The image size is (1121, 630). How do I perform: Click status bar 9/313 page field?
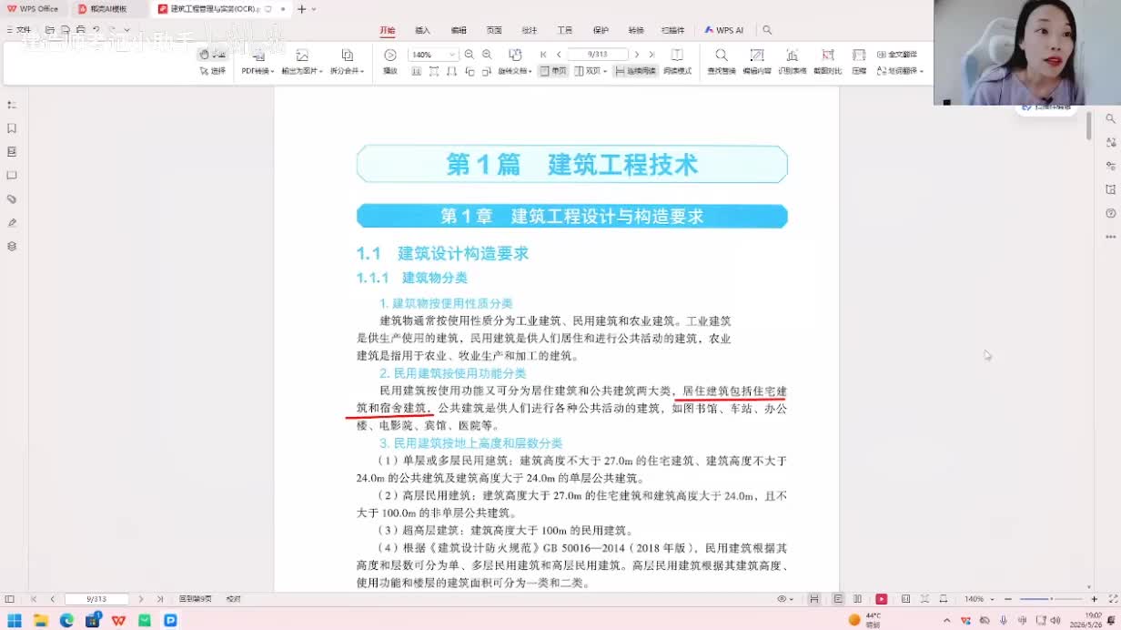point(96,599)
